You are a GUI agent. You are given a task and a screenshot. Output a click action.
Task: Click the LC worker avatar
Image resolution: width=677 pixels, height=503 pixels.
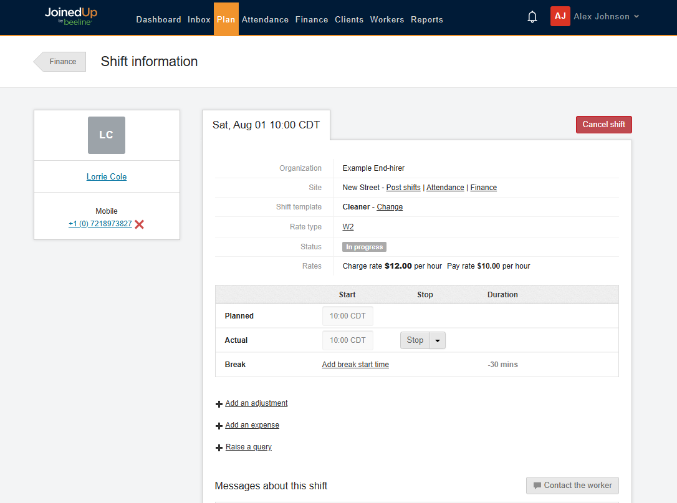click(x=107, y=135)
